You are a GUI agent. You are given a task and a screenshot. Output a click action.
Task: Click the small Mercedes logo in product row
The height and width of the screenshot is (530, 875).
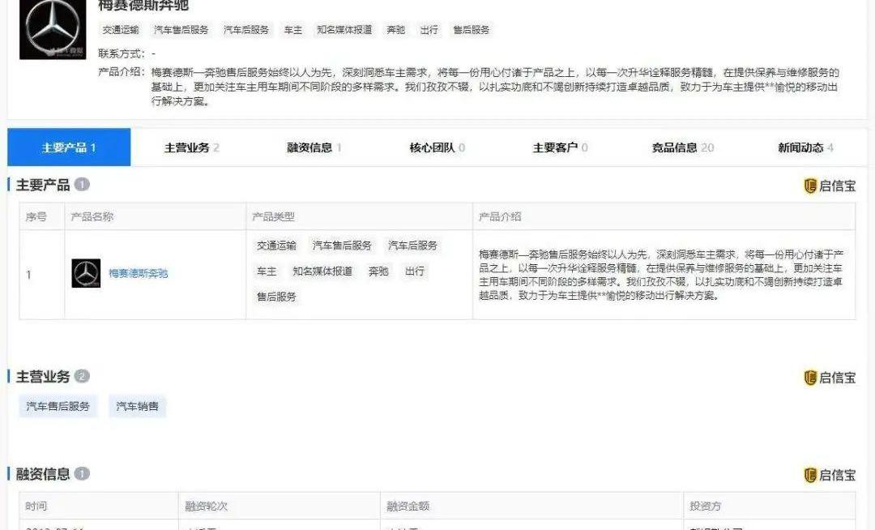coord(86,273)
